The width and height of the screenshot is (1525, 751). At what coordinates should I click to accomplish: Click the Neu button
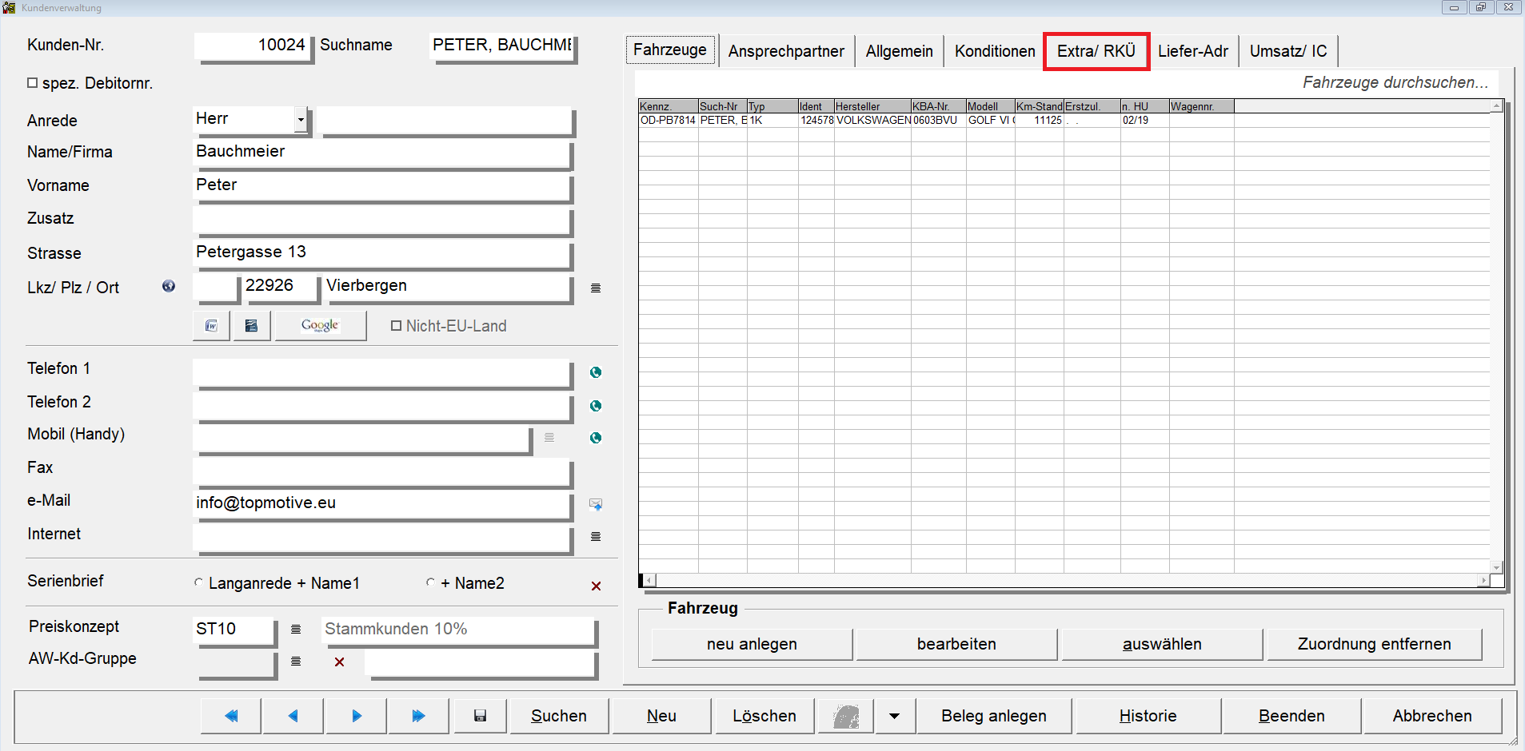(x=661, y=716)
